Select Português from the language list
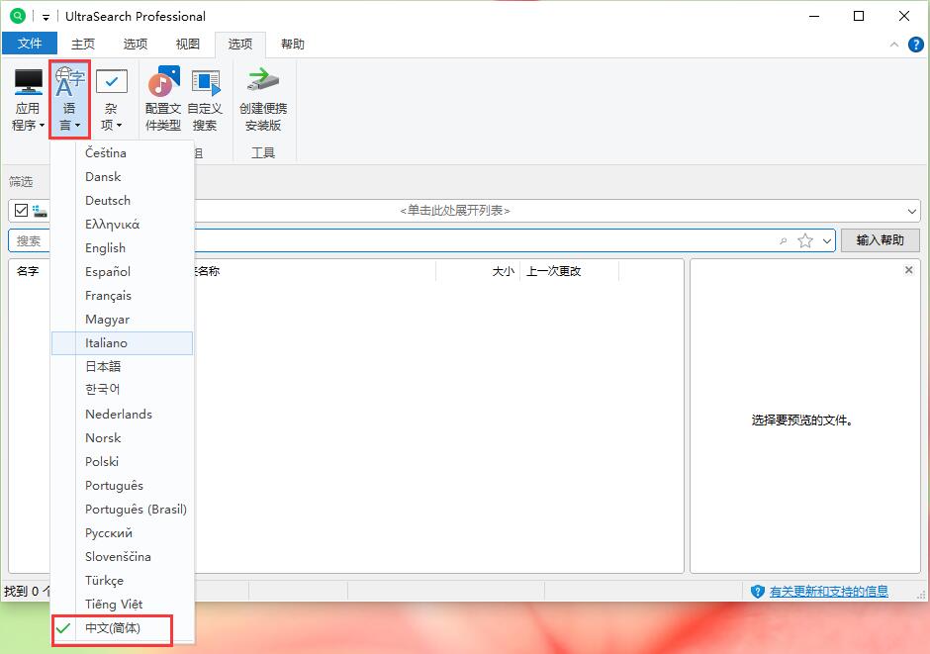The height and width of the screenshot is (654, 930). 122,485
